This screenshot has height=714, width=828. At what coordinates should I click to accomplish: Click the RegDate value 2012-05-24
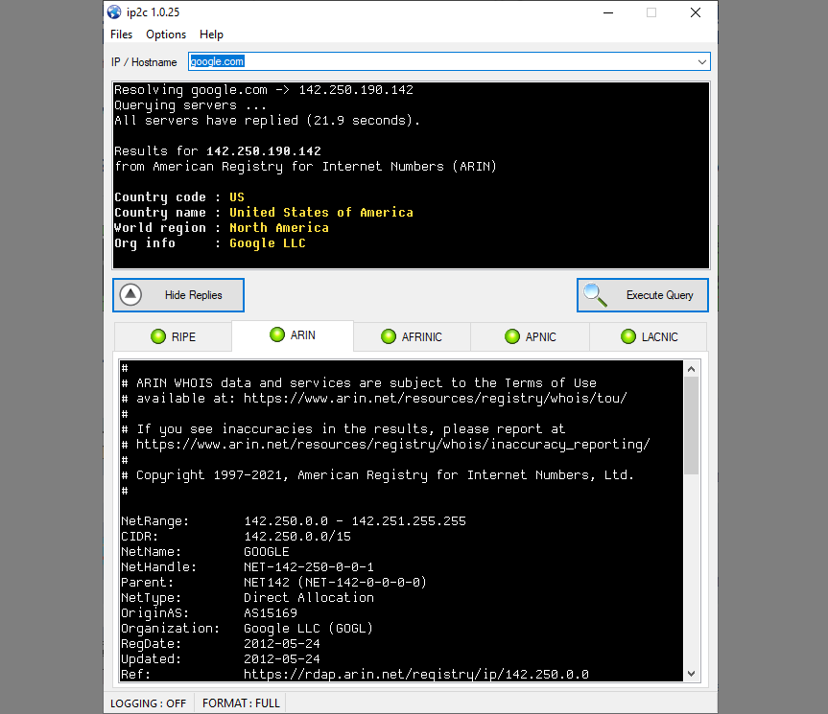(282, 643)
